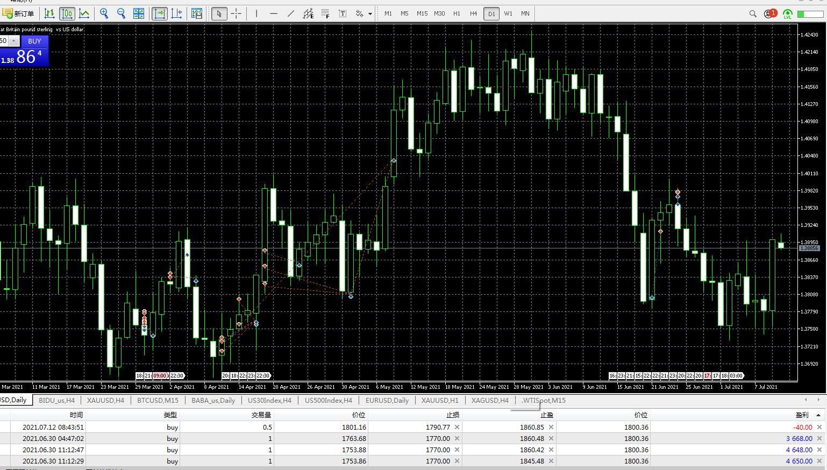This screenshot has height=470, width=827.
Task: Zoom in on the chart
Action: point(104,13)
